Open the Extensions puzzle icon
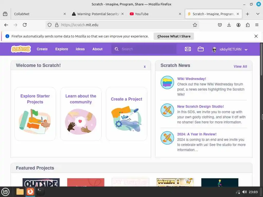This screenshot has height=197, width=263. (x=248, y=25)
